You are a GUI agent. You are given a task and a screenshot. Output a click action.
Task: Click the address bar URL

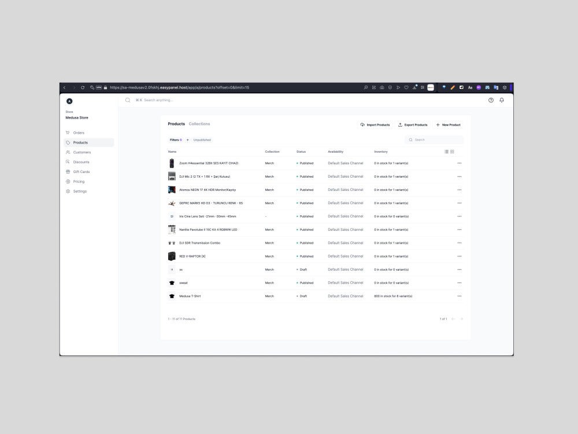click(x=180, y=87)
